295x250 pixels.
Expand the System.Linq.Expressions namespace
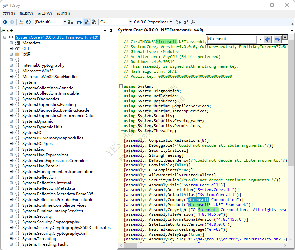click(11, 155)
